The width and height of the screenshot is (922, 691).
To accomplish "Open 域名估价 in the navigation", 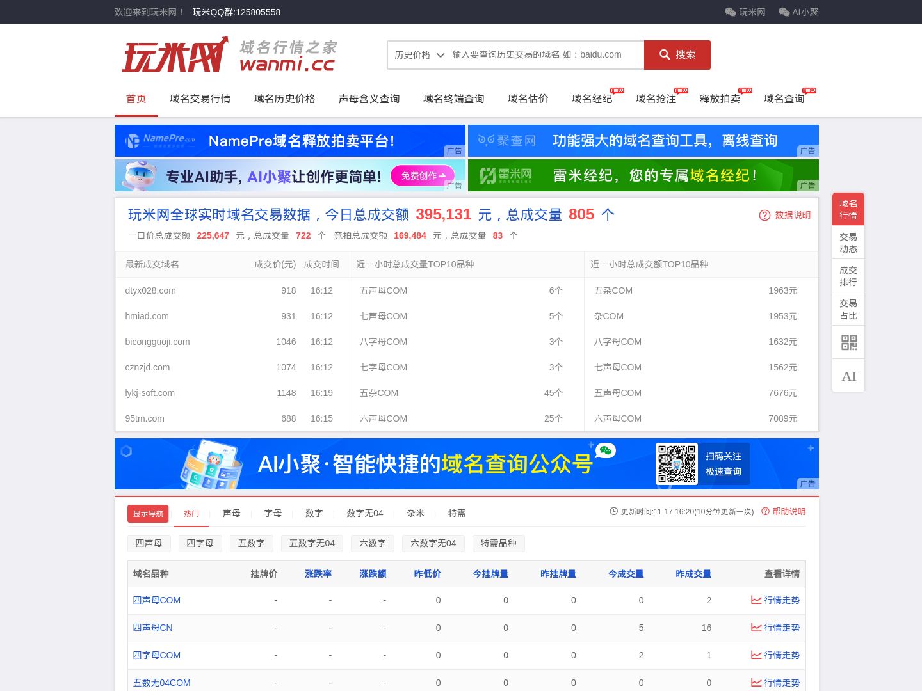I will [x=528, y=99].
